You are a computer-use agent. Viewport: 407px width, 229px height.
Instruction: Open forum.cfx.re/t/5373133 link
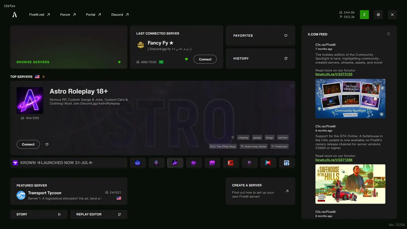coord(334,74)
